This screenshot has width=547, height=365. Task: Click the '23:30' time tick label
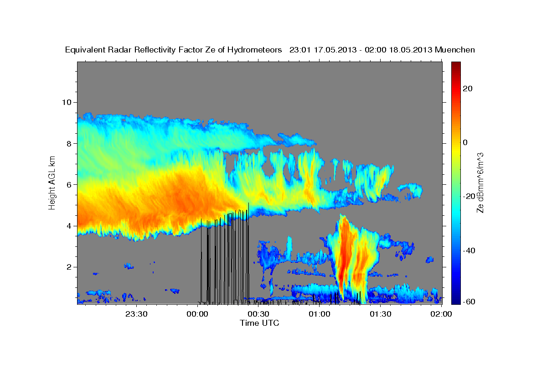click(137, 313)
